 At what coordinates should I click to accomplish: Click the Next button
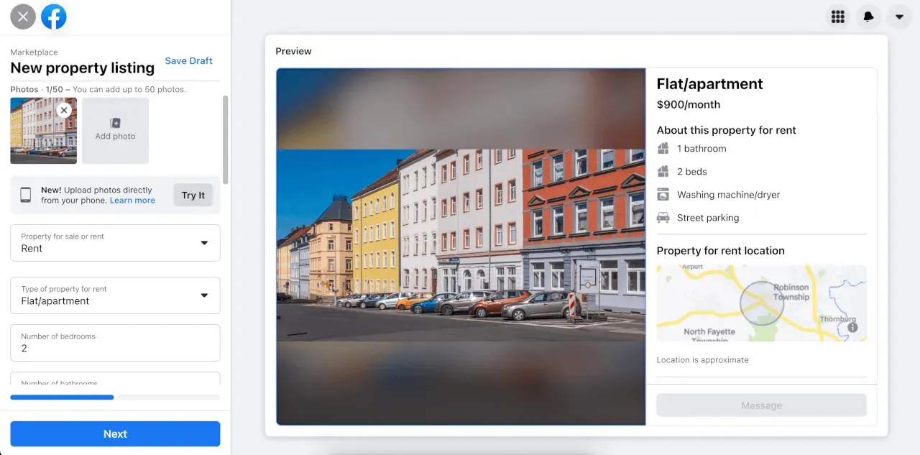click(115, 433)
